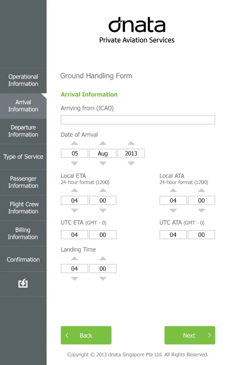Open Passenger Information section
Image resolution: width=228 pixels, height=365 pixels.
pos(23,182)
